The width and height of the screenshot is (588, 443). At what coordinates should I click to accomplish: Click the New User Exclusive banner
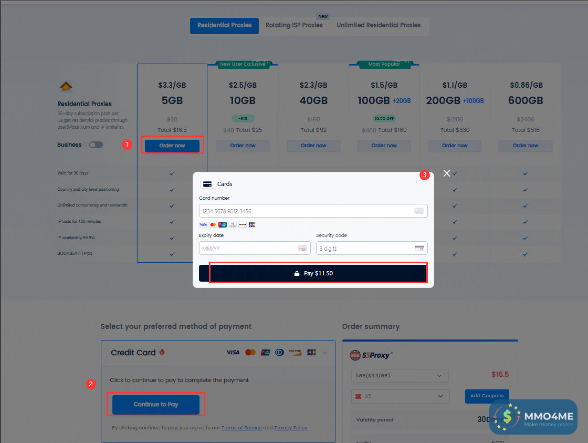[x=243, y=64]
